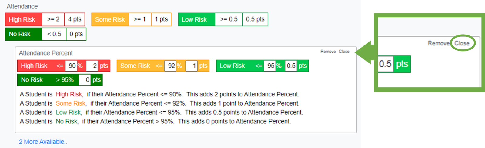Click the No Risk > 95% label
Viewport: 485px width, 148px height.
click(47, 80)
